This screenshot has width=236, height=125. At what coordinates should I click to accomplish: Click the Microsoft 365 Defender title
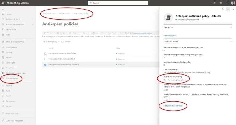pos(18,3)
